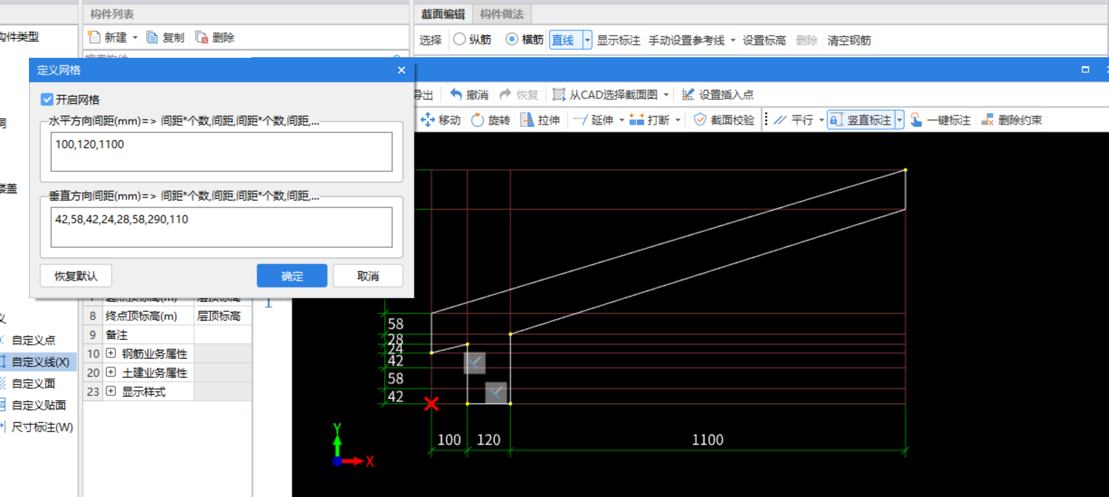This screenshot has width=1109, height=497.
Task: Select the 自定义面 item
Action: pyautogui.click(x=33, y=384)
